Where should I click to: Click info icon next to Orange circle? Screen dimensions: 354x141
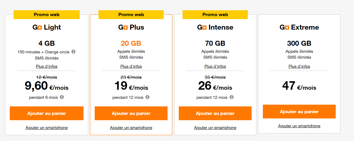pyautogui.click(x=73, y=52)
